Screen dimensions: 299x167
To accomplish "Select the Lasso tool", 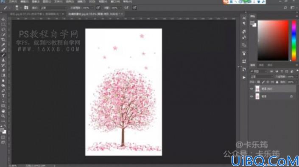I will point(3,30).
